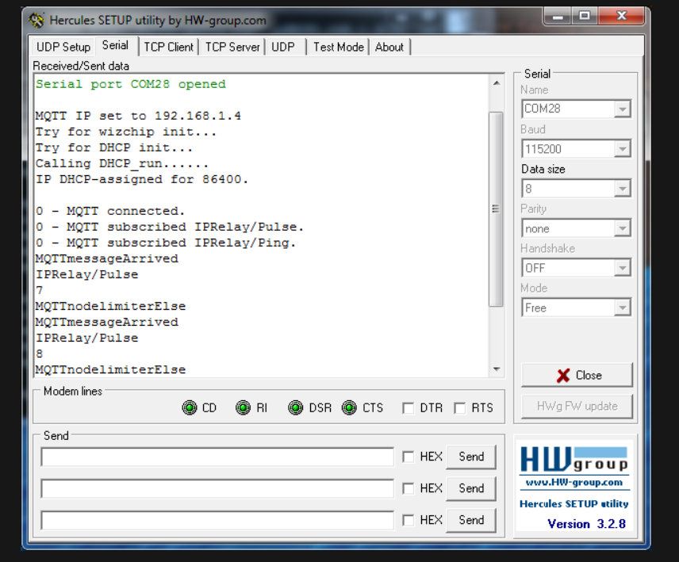Enable the RTS checkbox
The image size is (679, 562).
point(460,408)
